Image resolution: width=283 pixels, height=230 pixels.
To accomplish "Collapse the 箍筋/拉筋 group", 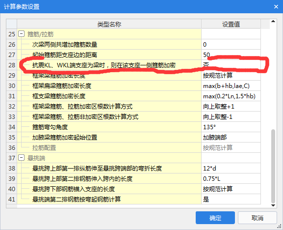I will (x=21, y=34).
